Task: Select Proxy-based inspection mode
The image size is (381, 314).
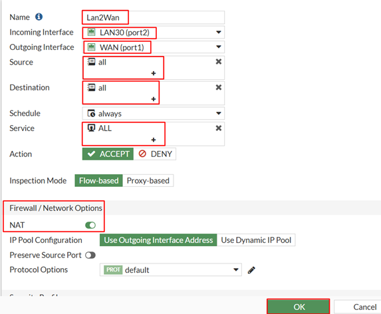Action: tap(148, 180)
